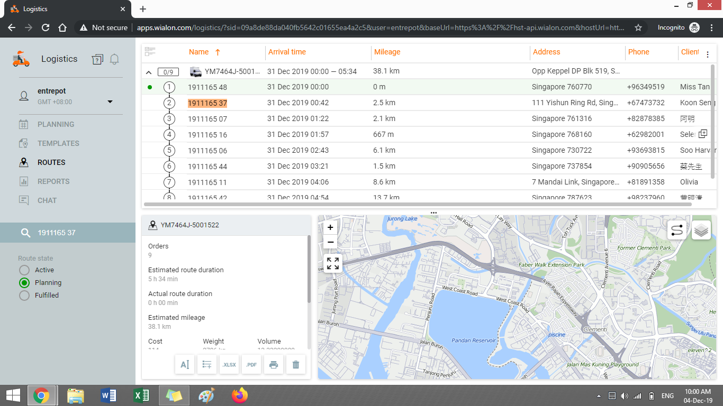The width and height of the screenshot is (723, 406).
Task: Open the table columns options menu
Action: pos(708,54)
